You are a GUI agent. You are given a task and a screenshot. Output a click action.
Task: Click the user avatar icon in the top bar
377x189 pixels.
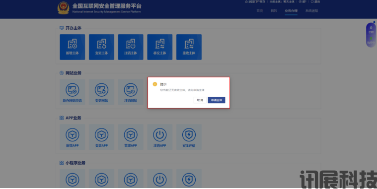pos(300,1)
